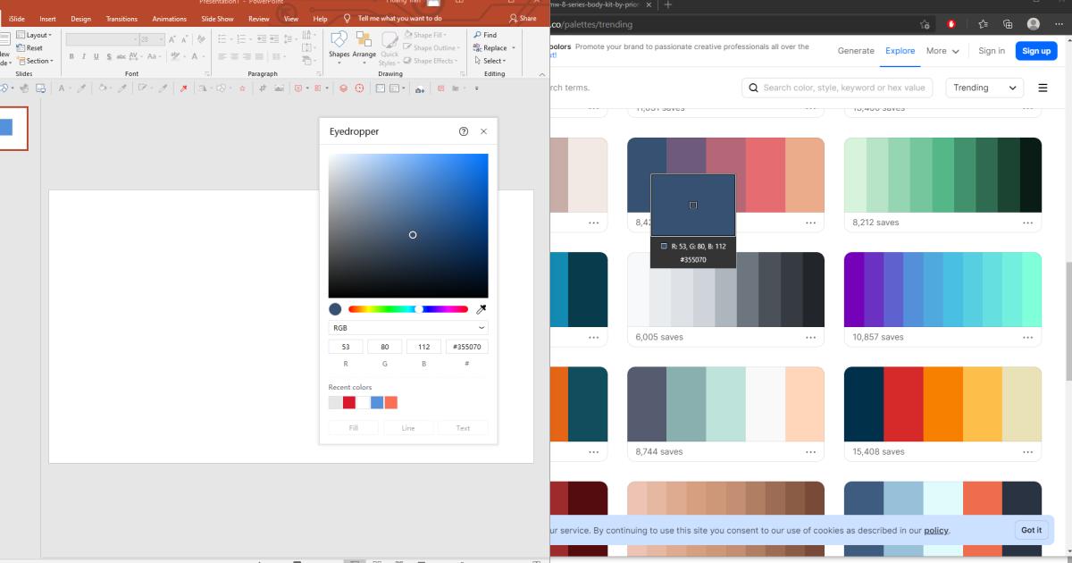Open the RGB color mode dropdown
The height and width of the screenshot is (563, 1072).
[408, 327]
